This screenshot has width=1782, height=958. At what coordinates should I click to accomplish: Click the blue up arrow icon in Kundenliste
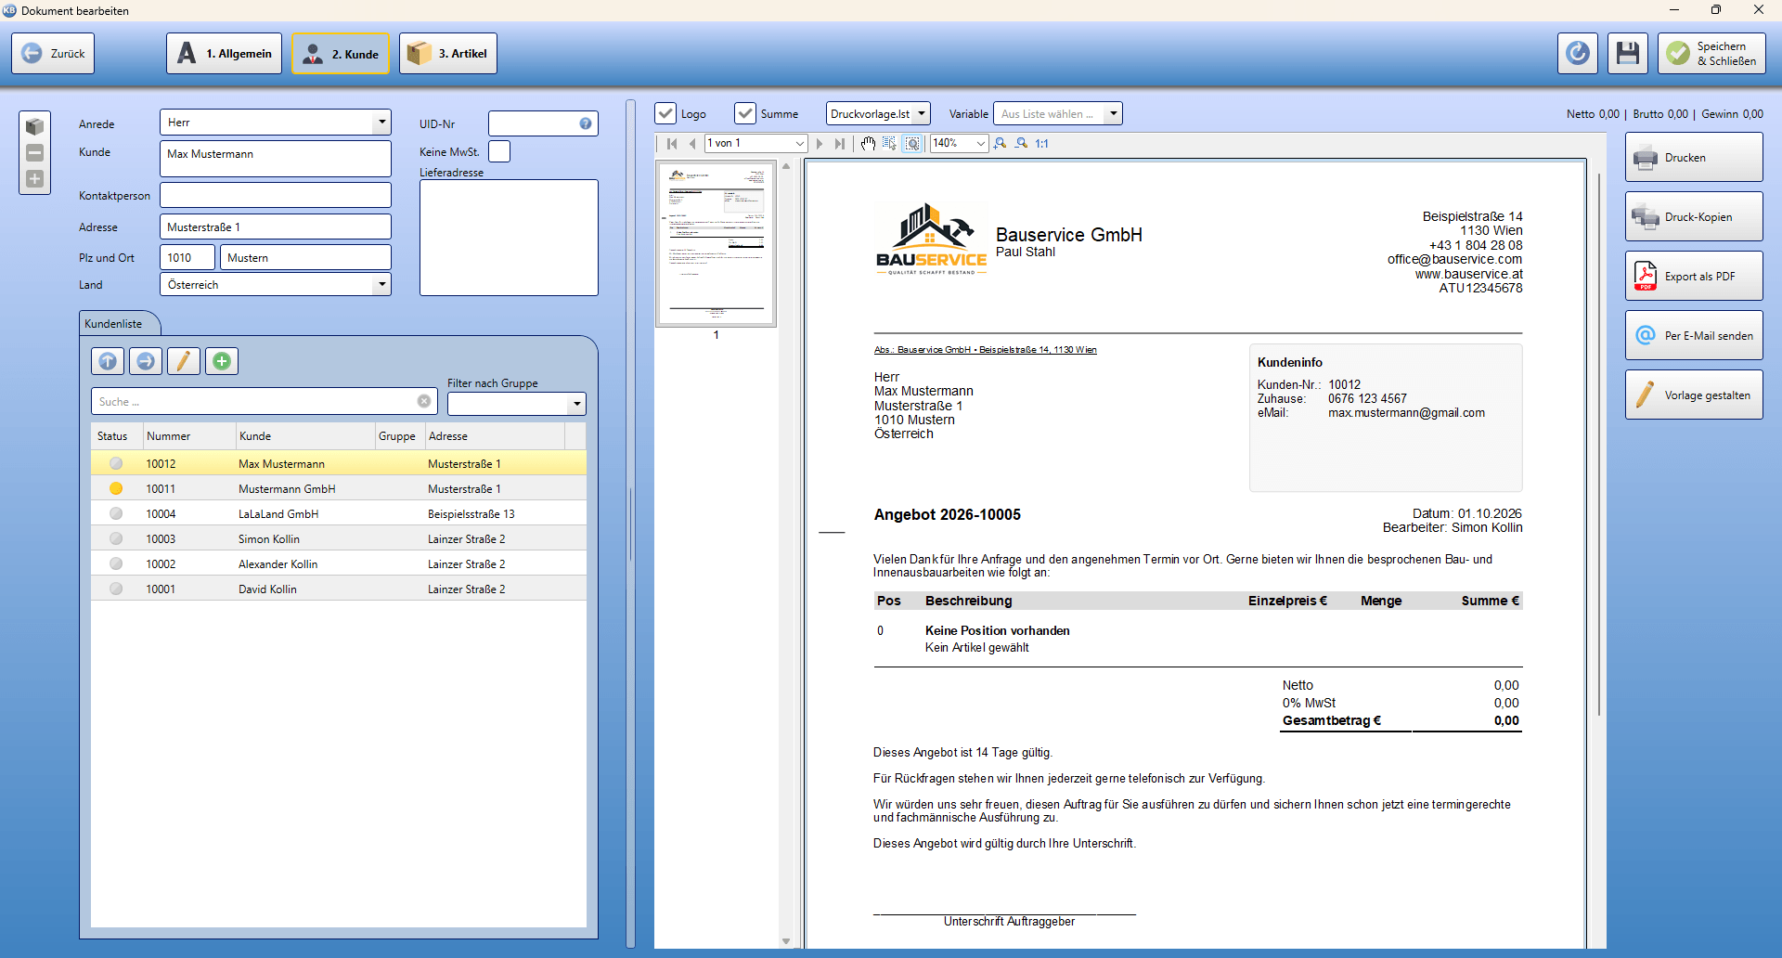[108, 361]
